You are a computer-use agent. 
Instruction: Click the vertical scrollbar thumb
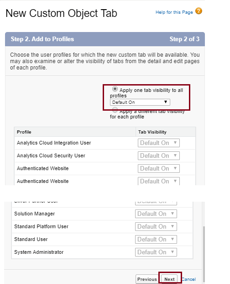tap(204, 253)
